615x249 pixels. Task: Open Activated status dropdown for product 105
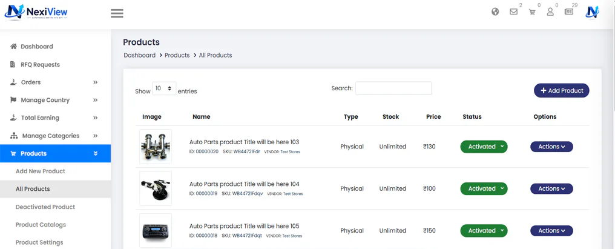point(484,231)
